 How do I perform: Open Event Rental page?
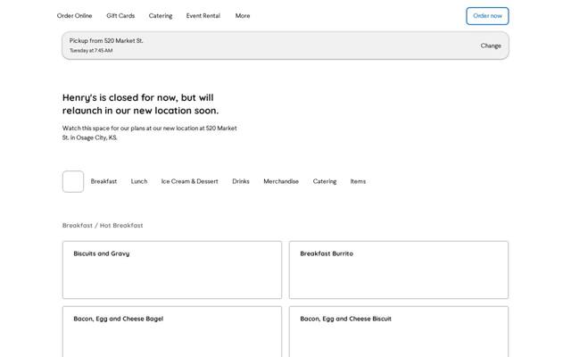pos(203,16)
